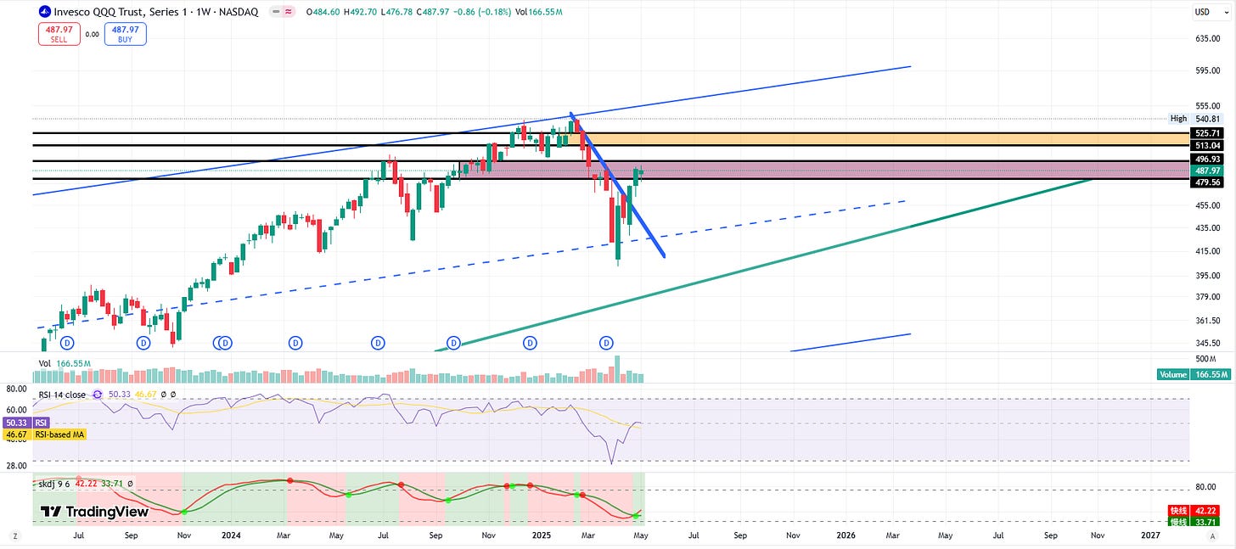The image size is (1236, 549).
Task: Click the thick blue downtrend line drawing
Action: (x=617, y=186)
